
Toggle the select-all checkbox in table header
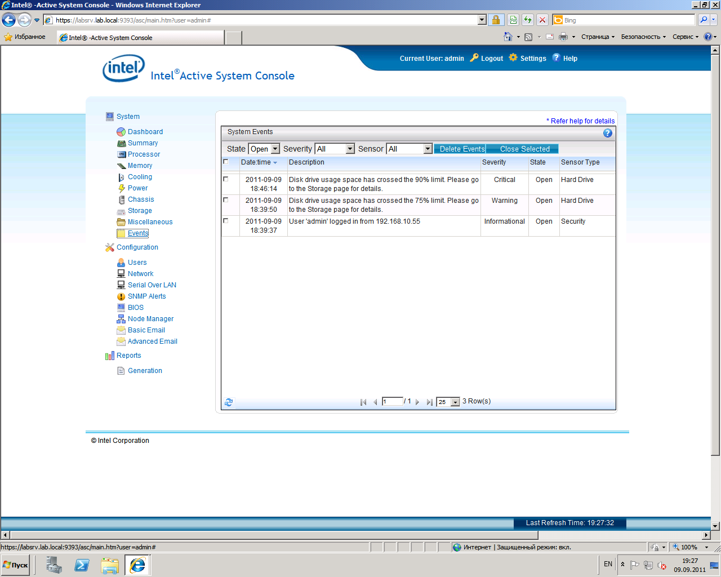coord(226,162)
